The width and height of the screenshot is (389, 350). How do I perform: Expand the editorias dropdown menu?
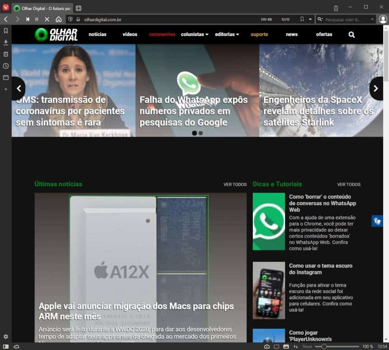[x=227, y=34]
